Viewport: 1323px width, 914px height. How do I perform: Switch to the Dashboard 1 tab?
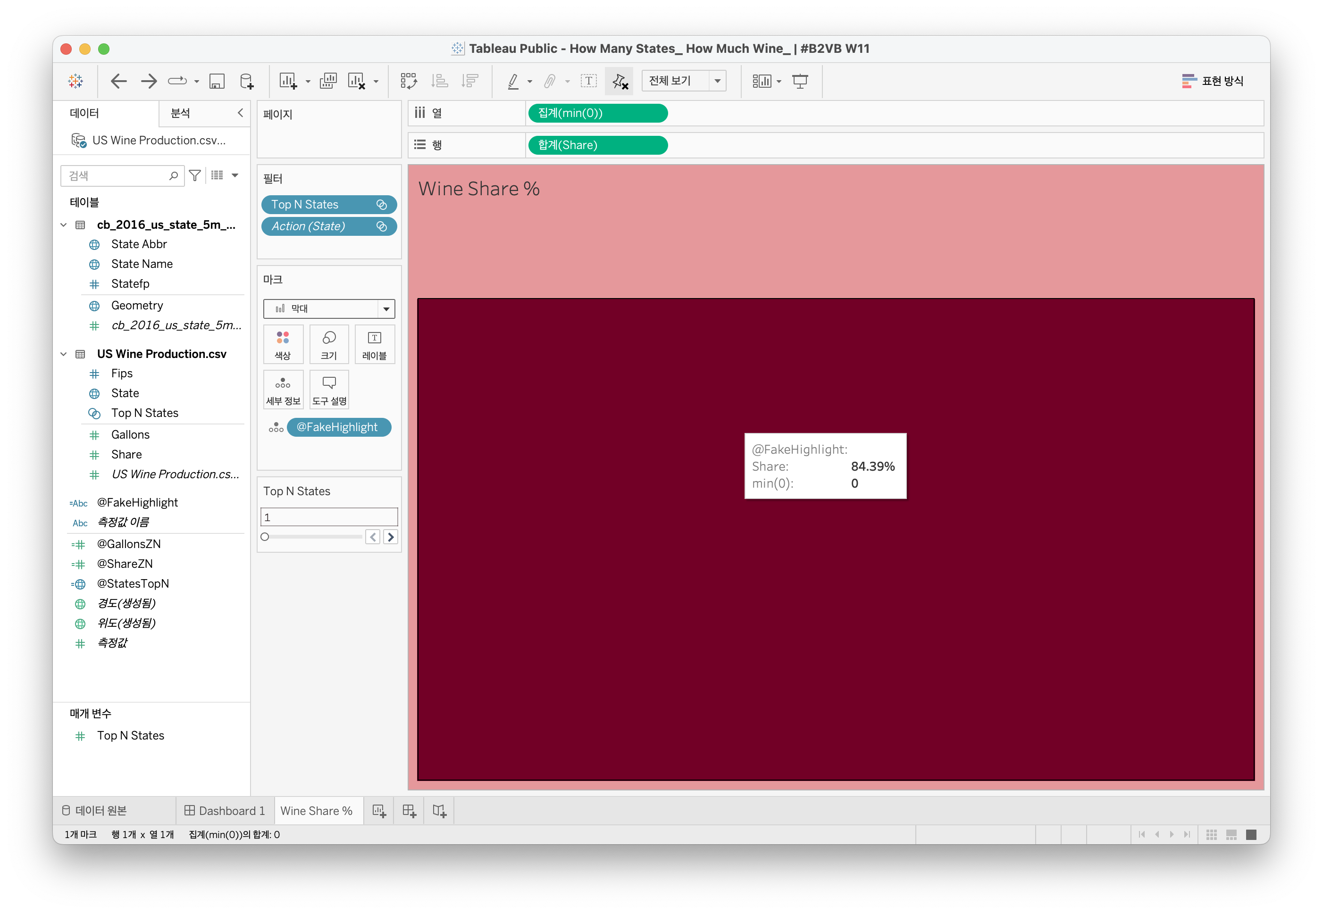point(225,810)
